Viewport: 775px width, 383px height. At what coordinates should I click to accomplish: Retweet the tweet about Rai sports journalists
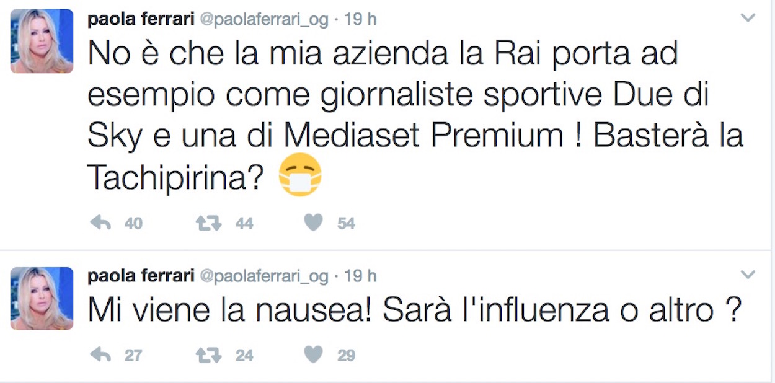point(208,223)
